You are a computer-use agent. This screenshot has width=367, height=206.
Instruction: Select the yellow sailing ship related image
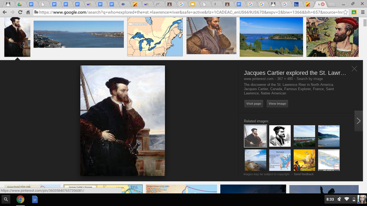click(304, 160)
